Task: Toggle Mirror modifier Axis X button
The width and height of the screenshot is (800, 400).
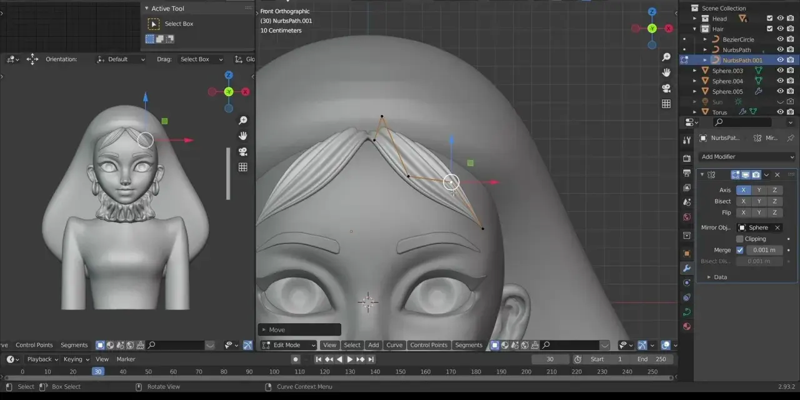Action: (743, 190)
